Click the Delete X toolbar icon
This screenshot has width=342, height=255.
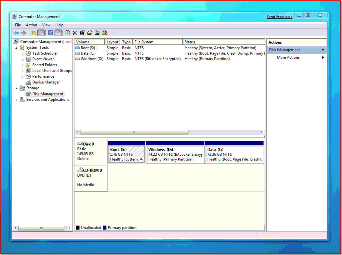pyautogui.click(x=75, y=33)
